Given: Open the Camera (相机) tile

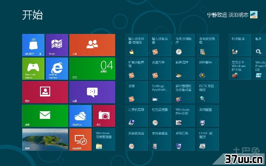Looking at the screenshot, I should pos(104,116).
